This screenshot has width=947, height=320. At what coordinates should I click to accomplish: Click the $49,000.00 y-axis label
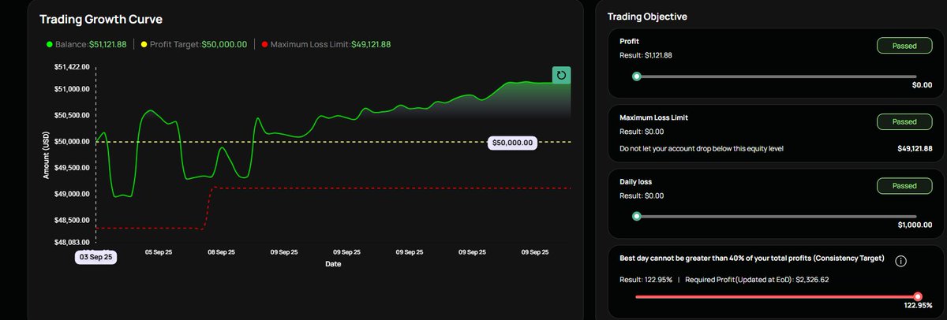click(x=72, y=194)
